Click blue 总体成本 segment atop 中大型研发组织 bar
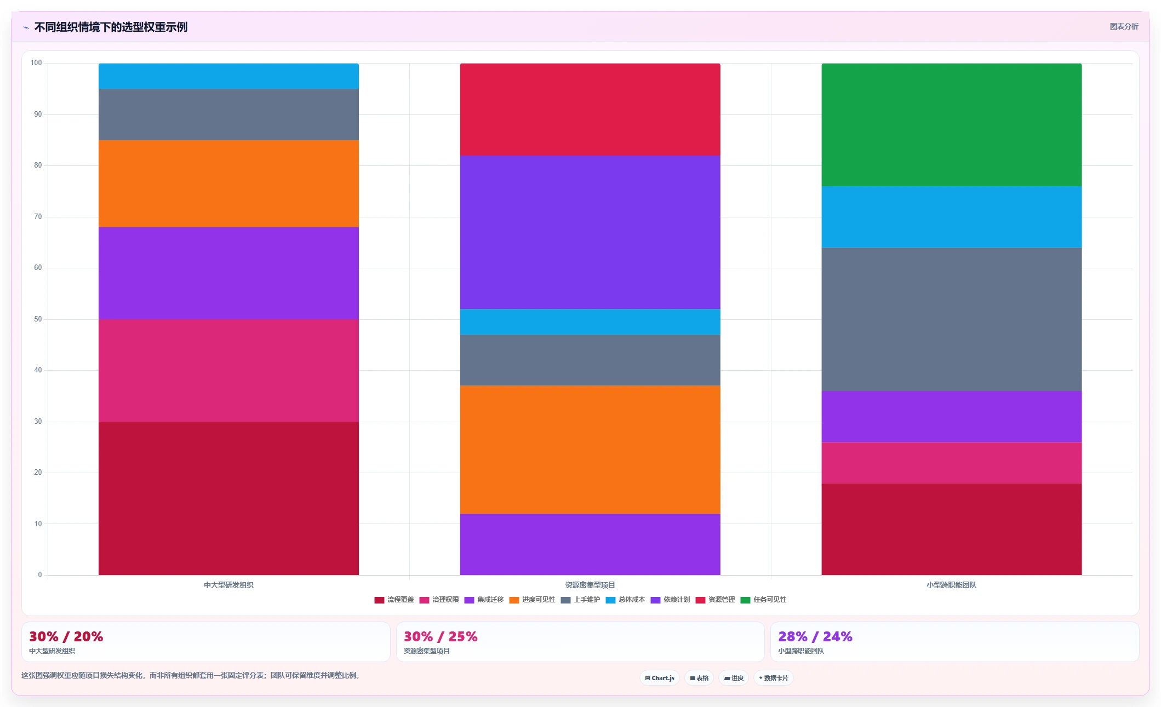 (x=228, y=76)
